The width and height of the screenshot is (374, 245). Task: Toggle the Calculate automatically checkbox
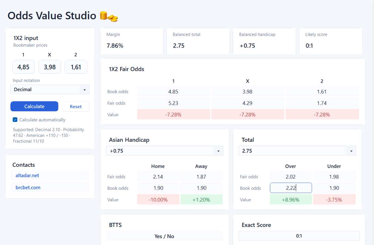[x=15, y=120]
